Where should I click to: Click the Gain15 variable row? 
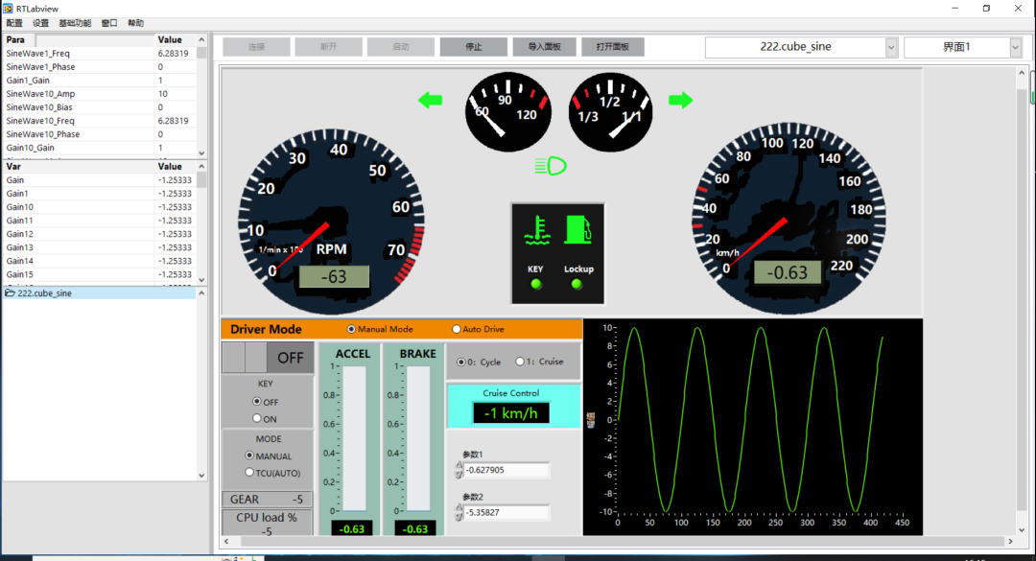click(x=100, y=274)
